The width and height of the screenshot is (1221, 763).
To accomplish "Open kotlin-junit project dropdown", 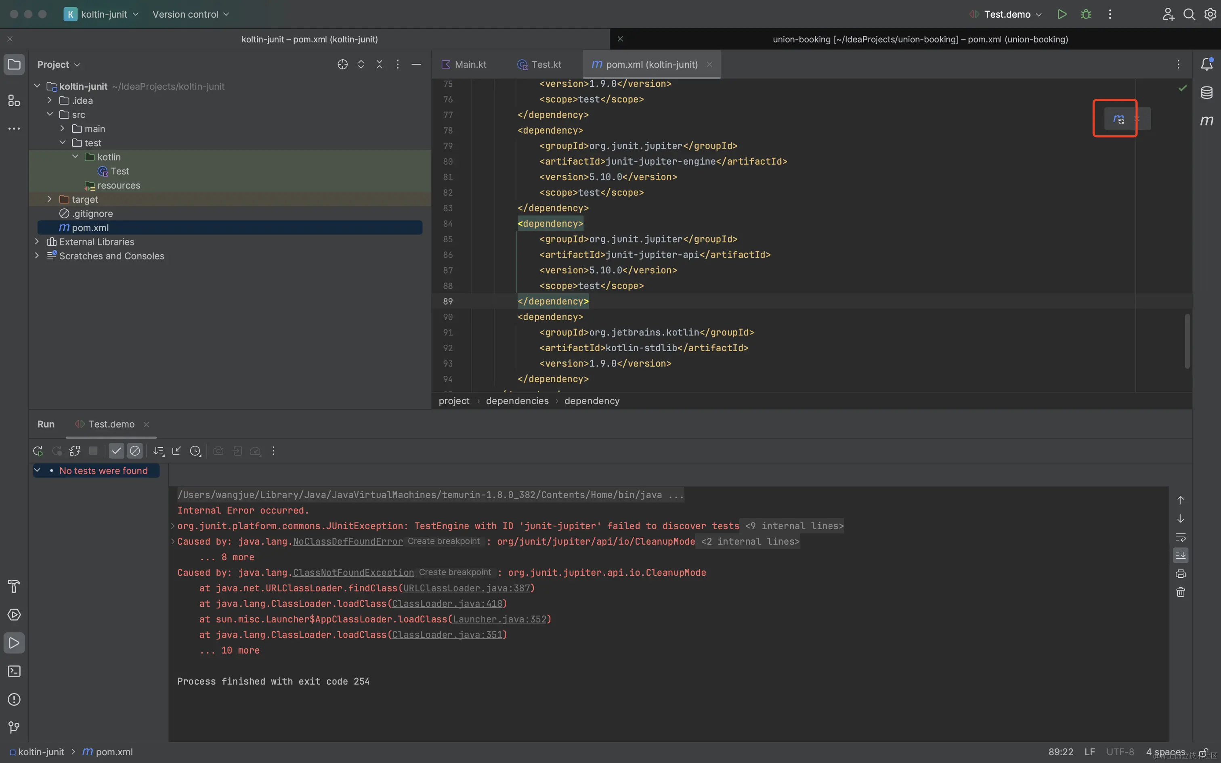I will pos(101,14).
